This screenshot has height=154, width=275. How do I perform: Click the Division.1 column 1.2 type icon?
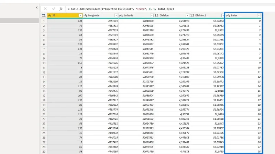[192, 15]
